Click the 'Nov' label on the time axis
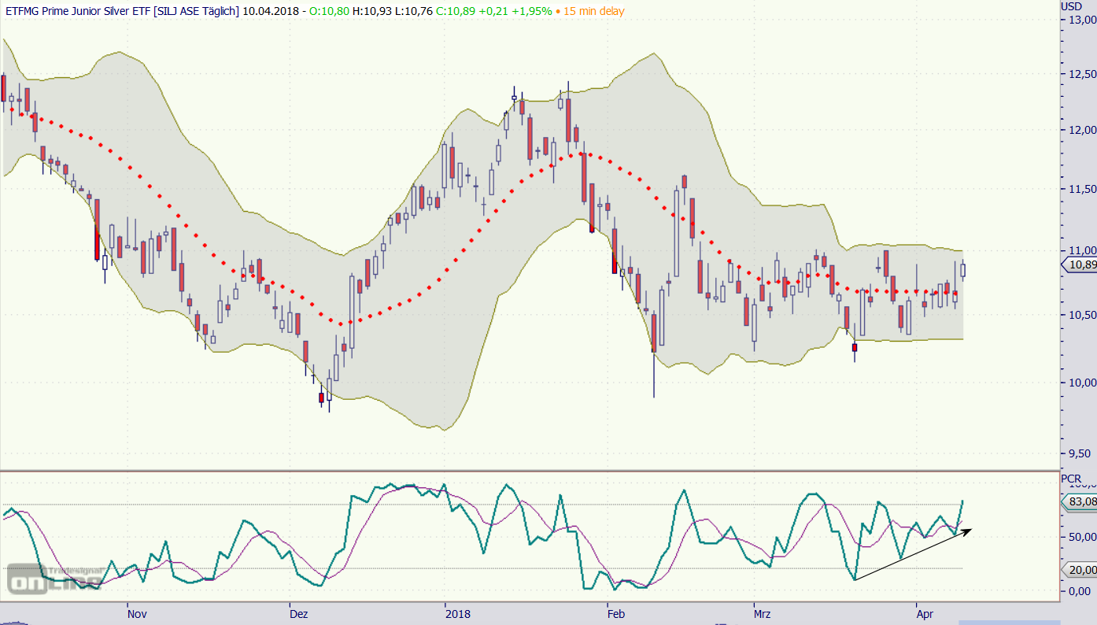The width and height of the screenshot is (1097, 625). tap(137, 613)
